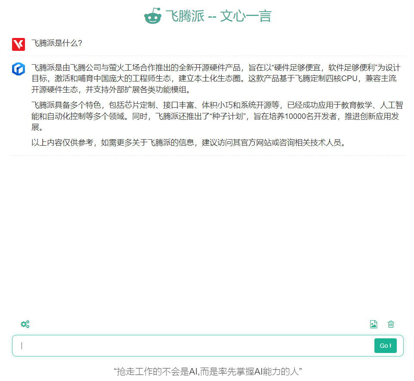Click the number 10000 in the answer
414x381 pixels.
(x=296, y=116)
